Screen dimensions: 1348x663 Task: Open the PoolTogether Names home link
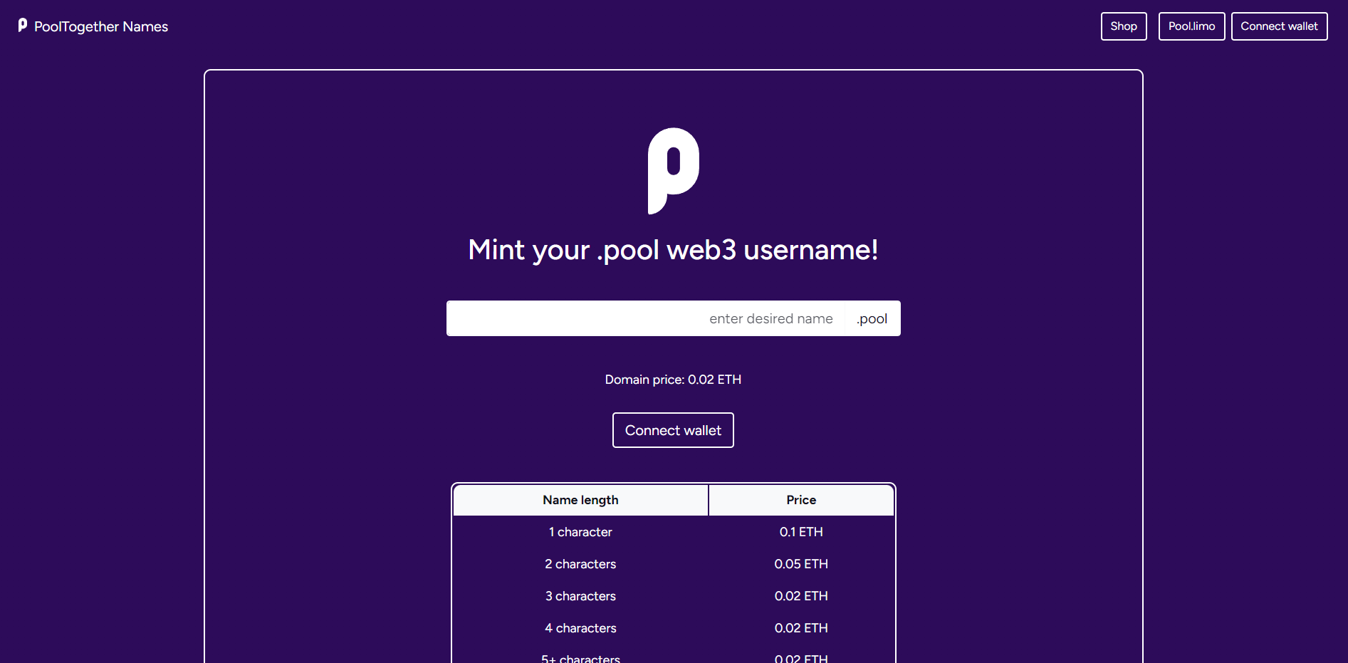(x=93, y=26)
